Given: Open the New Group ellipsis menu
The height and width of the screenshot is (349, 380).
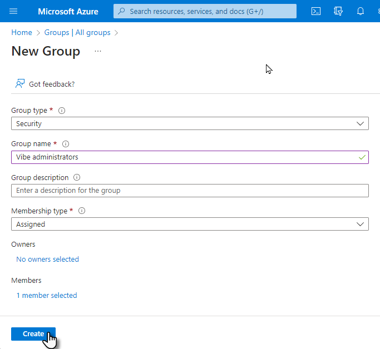Looking at the screenshot, I should click(98, 51).
